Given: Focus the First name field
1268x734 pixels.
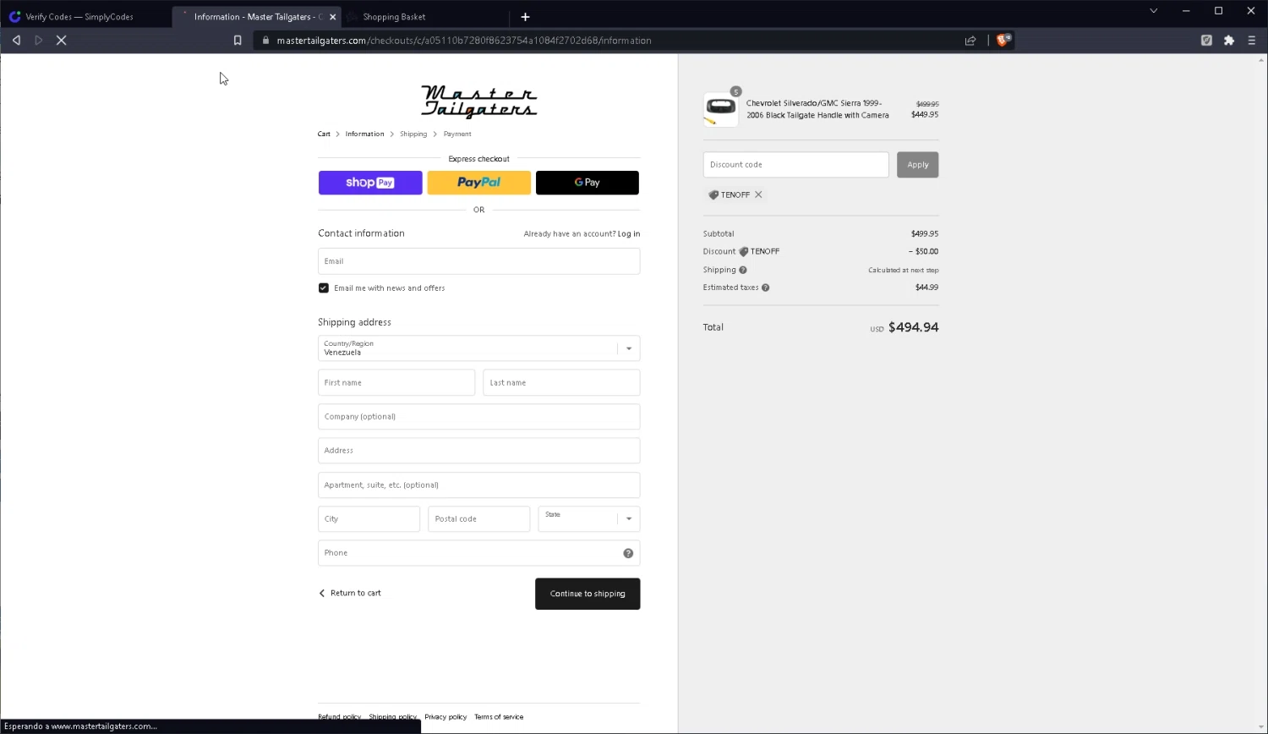Looking at the screenshot, I should (x=396, y=382).
